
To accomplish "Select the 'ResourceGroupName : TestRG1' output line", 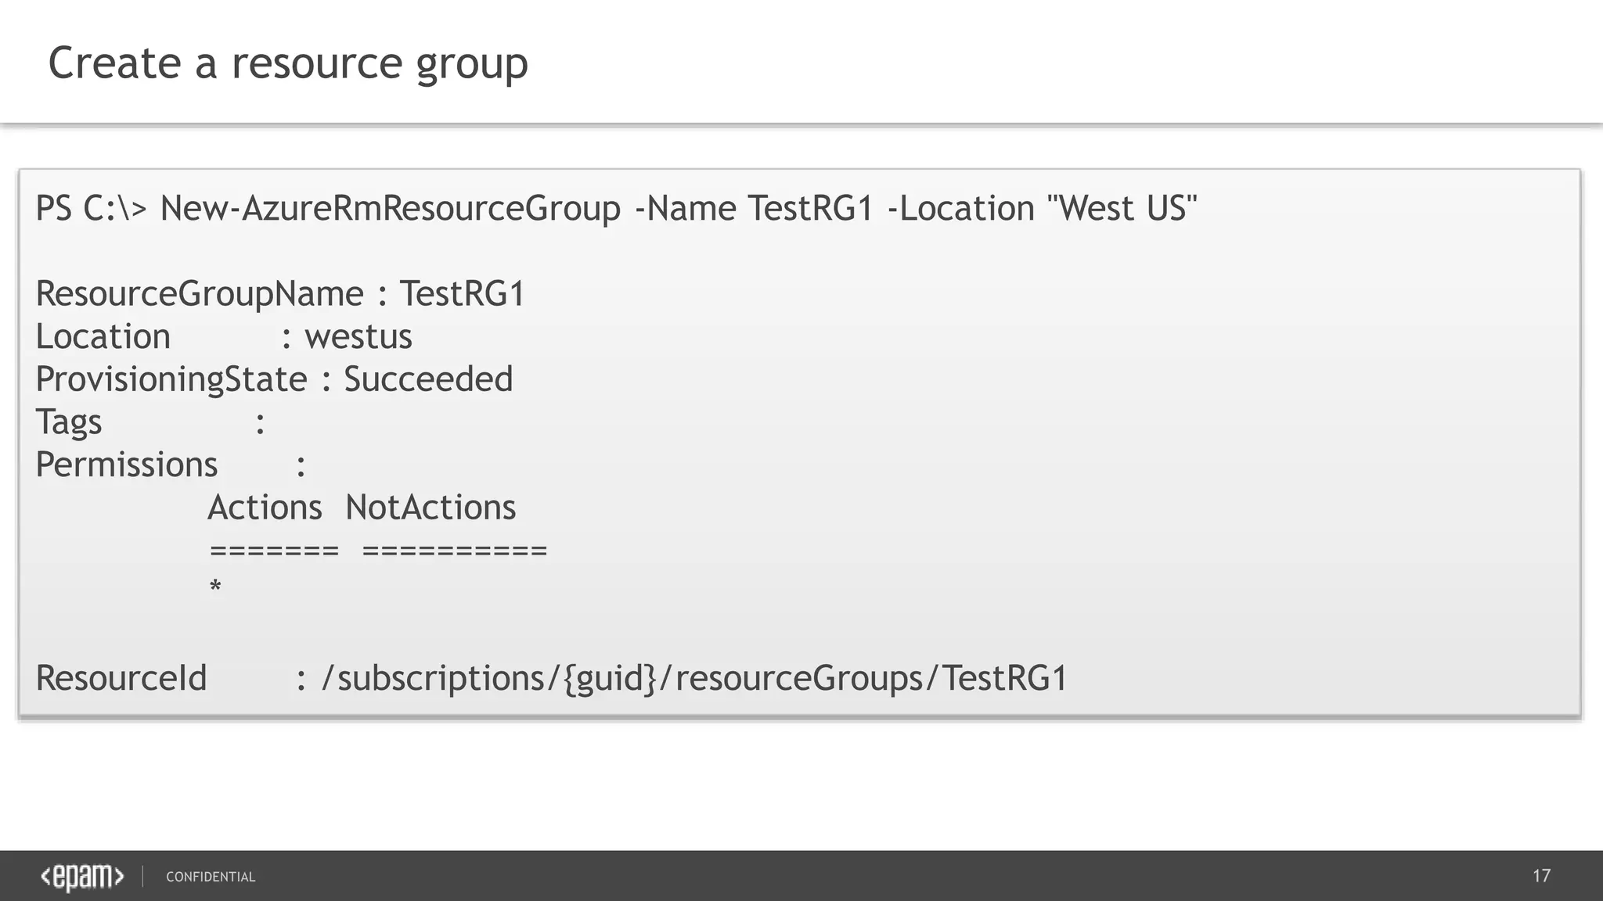I will 280,295.
